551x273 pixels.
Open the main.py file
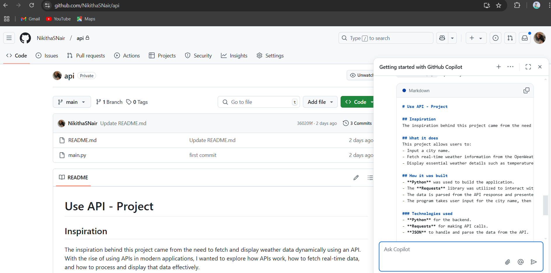click(x=77, y=155)
